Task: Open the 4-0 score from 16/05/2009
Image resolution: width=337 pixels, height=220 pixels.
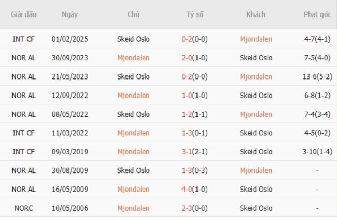Action: (x=194, y=190)
